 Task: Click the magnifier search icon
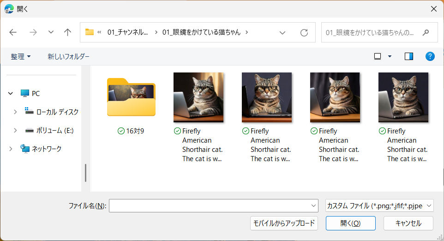[426, 33]
